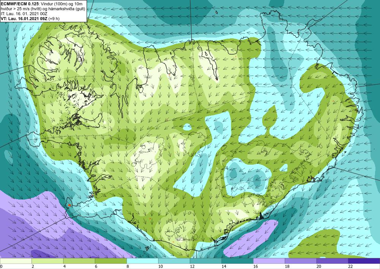Click the title line 'ECMWF/ECM 0.125: Vindur (100m) og 10m'
The image size is (380, 269).
tap(42, 4)
